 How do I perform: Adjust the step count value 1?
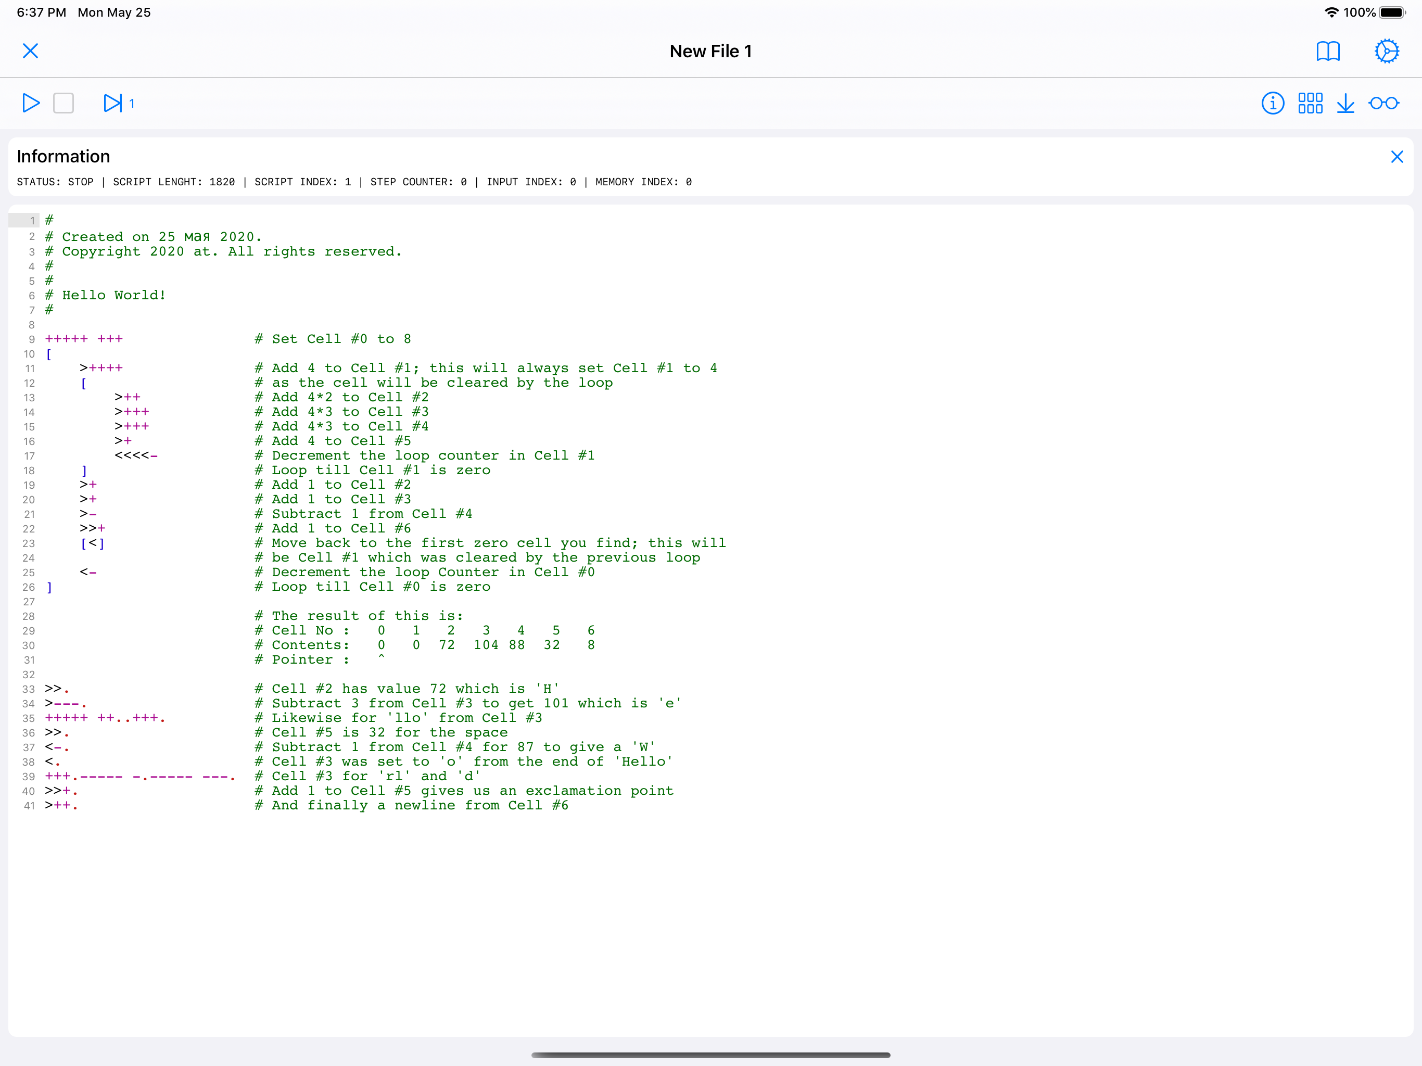pyautogui.click(x=132, y=103)
